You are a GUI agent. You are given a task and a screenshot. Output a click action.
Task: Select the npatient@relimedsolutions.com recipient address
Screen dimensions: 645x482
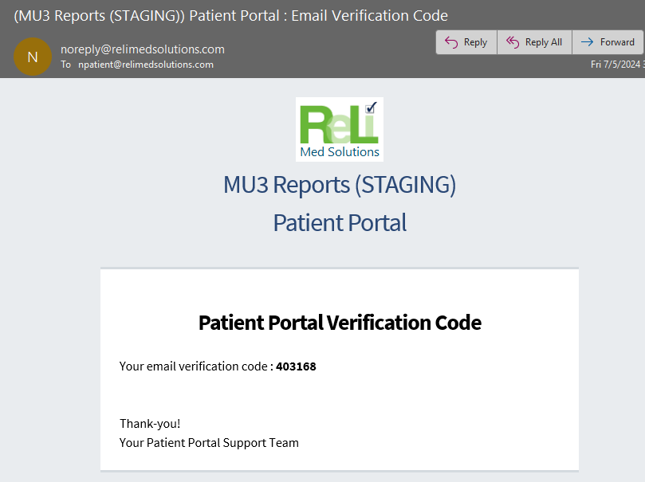(x=146, y=65)
